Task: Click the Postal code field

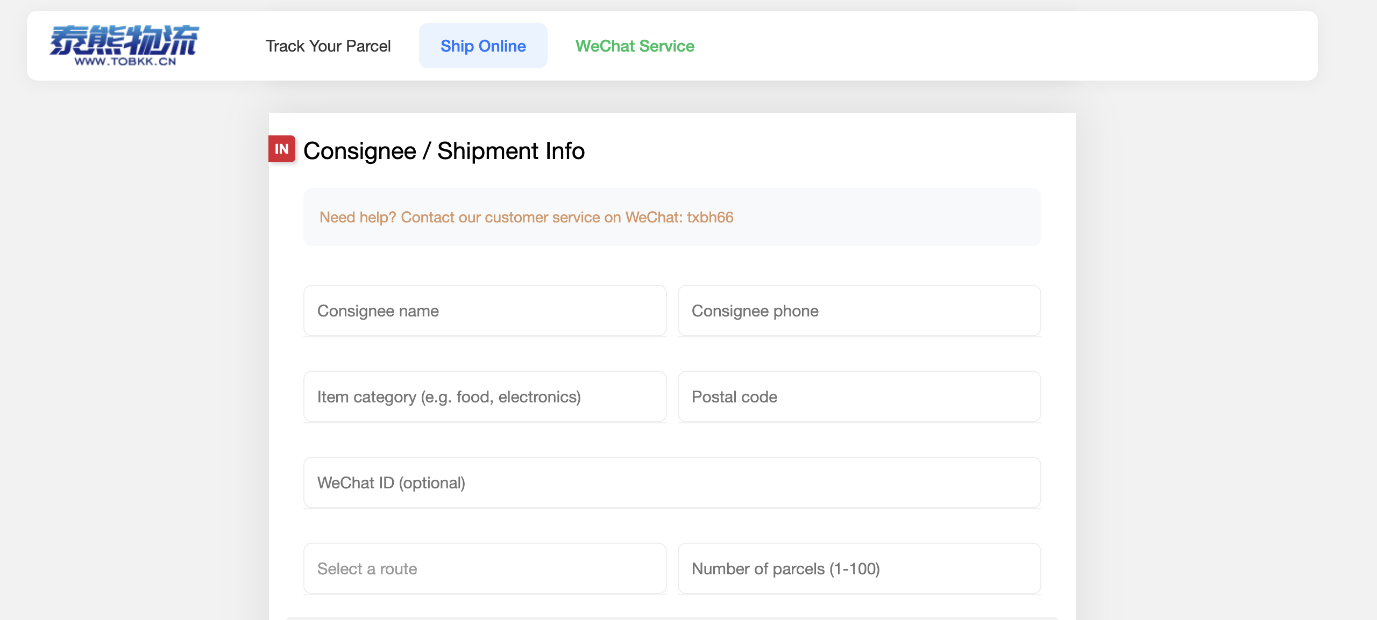Action: [x=860, y=396]
